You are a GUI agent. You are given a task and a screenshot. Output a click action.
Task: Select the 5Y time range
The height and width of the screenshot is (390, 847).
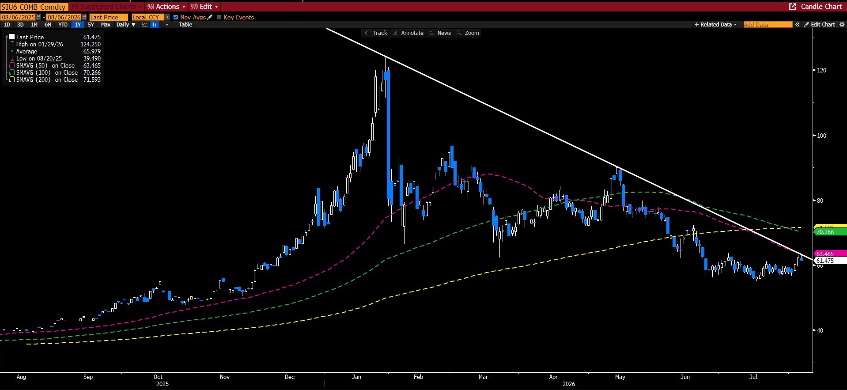[x=91, y=25]
